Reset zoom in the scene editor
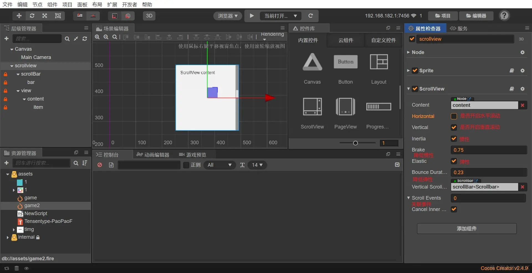Image resolution: width=532 pixels, height=273 pixels. 114,37
